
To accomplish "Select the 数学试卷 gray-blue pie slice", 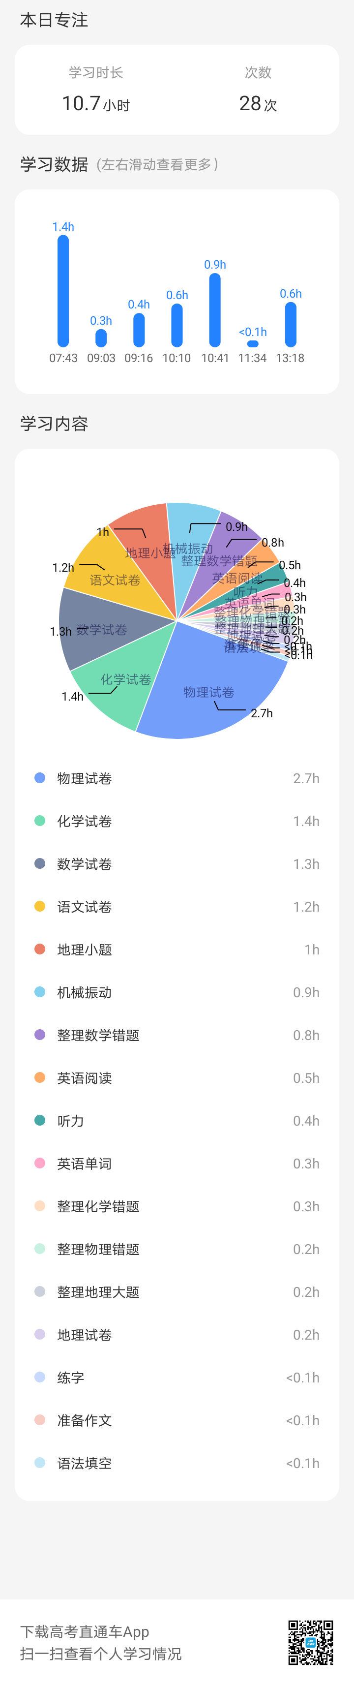I will [98, 628].
